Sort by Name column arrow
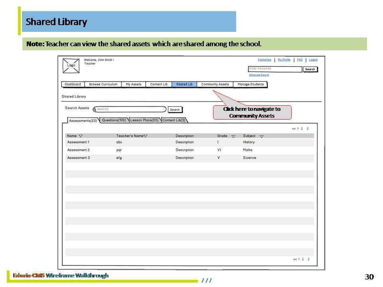The width and height of the screenshot is (383, 287). [x=81, y=136]
